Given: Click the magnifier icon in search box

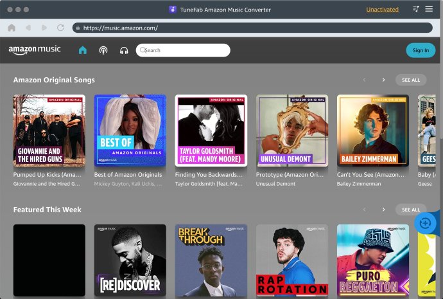Looking at the screenshot, I should 143,50.
